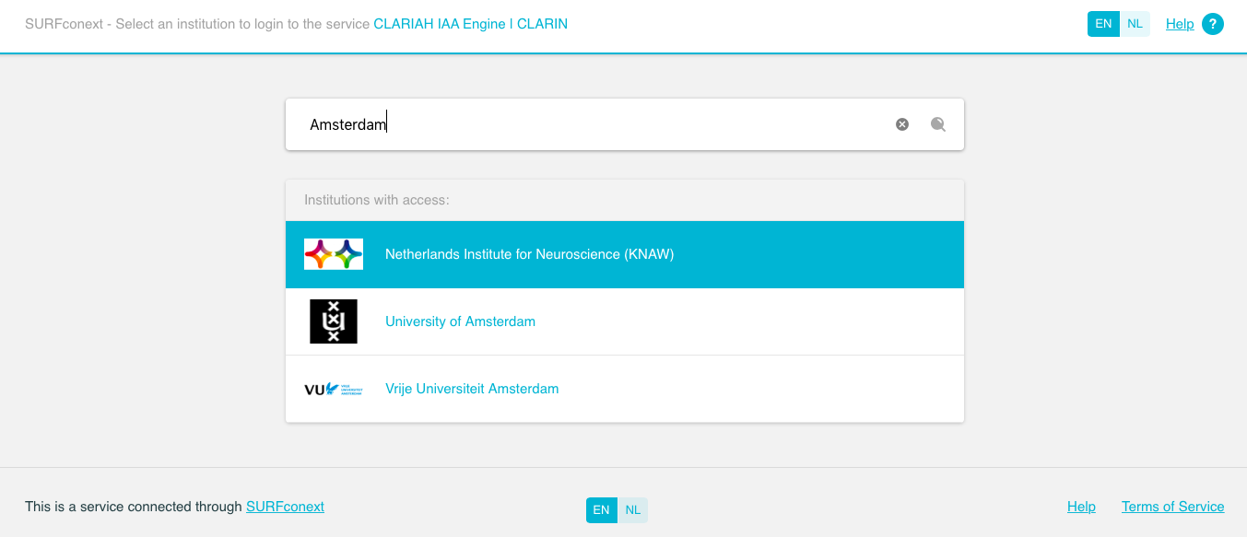Choose University of Amsterdam from list
Viewport: 1247px width, 537px height.
click(x=460, y=321)
